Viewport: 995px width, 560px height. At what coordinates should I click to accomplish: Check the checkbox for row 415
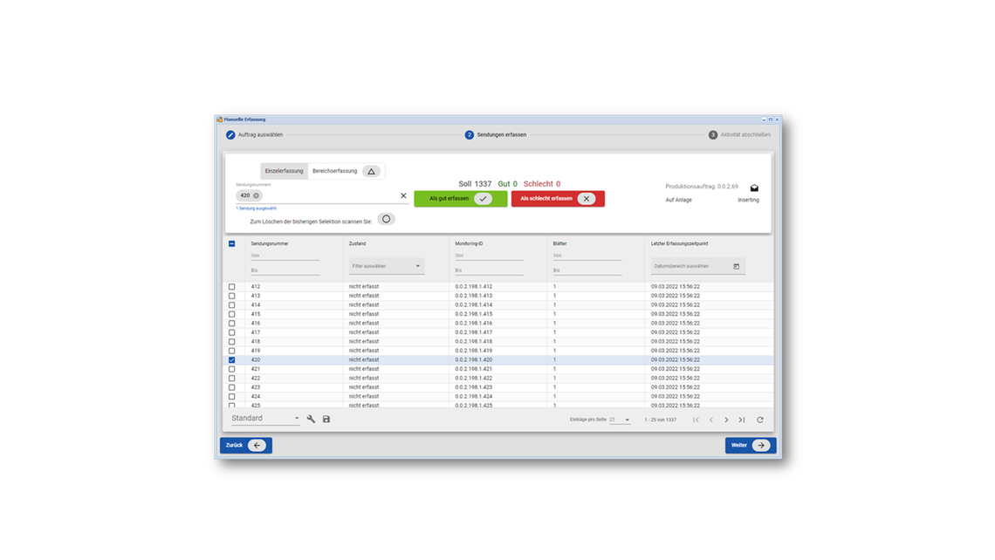point(232,314)
